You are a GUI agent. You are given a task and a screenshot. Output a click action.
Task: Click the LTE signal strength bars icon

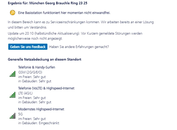point(12,95)
